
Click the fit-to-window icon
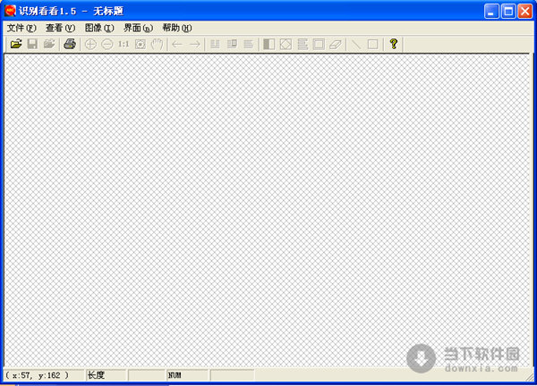tap(141, 44)
